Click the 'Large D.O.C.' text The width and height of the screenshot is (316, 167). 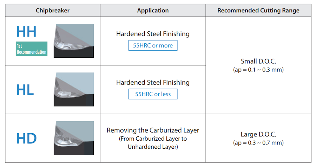258,134
